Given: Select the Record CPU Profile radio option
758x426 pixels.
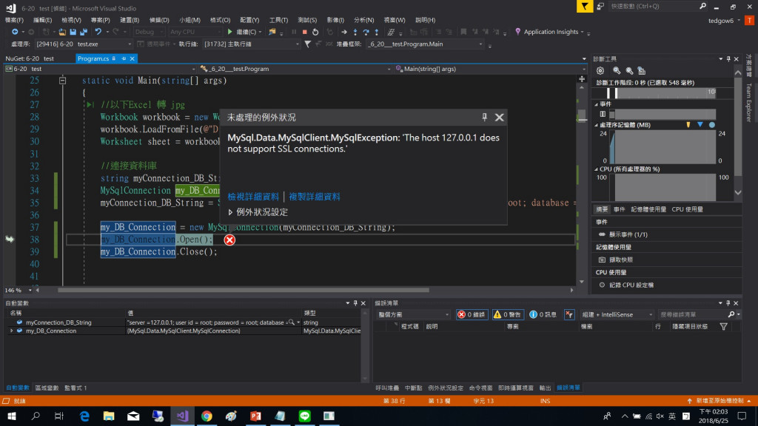Looking at the screenshot, I should (x=602, y=285).
